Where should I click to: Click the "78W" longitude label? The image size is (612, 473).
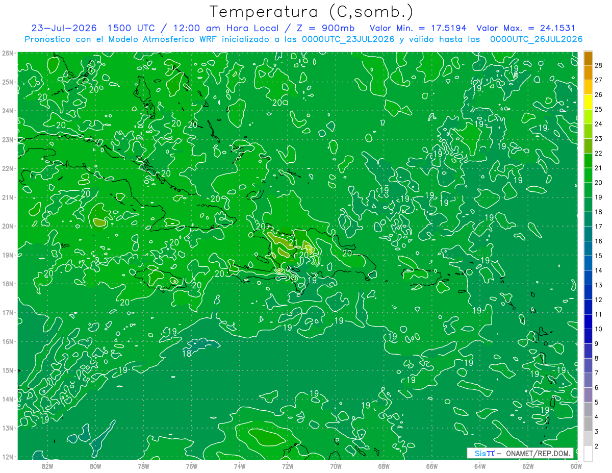(x=143, y=466)
